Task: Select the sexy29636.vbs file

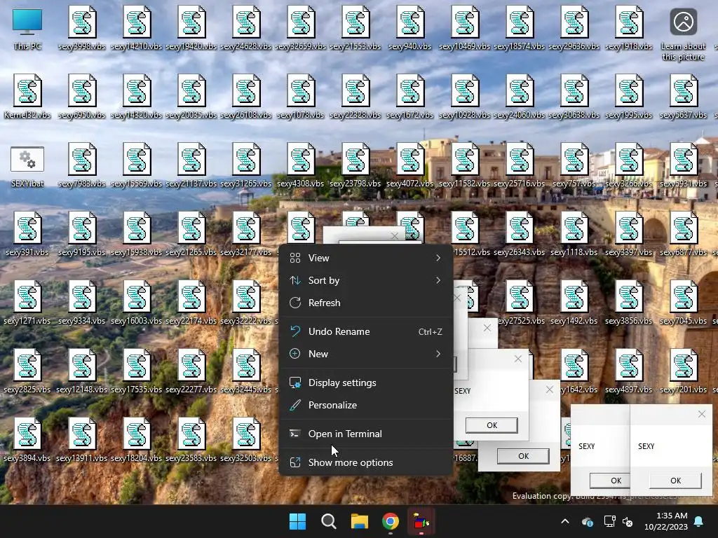Action: pyautogui.click(x=574, y=28)
